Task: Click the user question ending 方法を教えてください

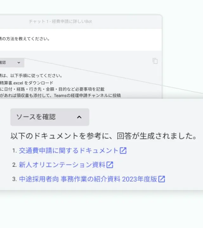Action: pos(25,39)
